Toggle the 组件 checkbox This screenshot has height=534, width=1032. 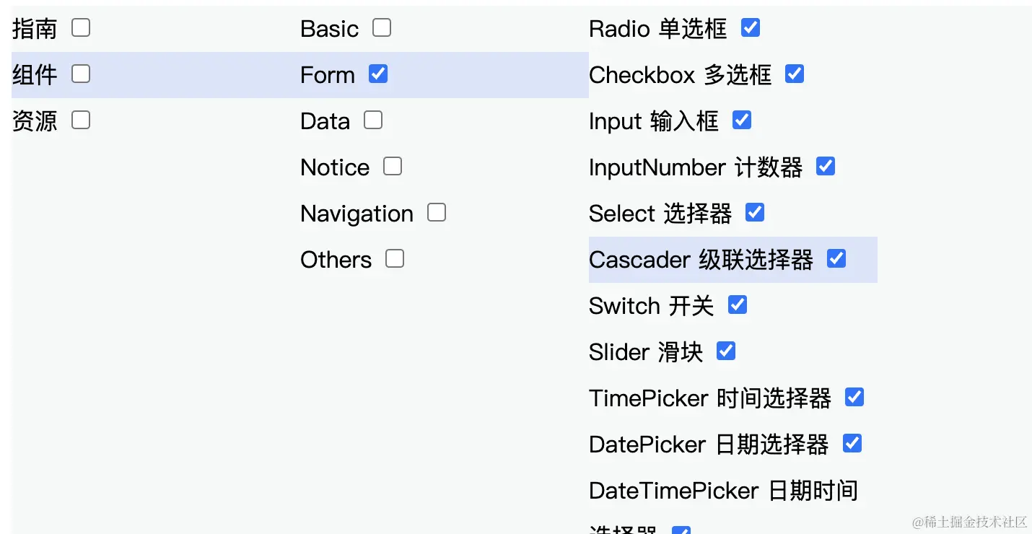point(81,74)
